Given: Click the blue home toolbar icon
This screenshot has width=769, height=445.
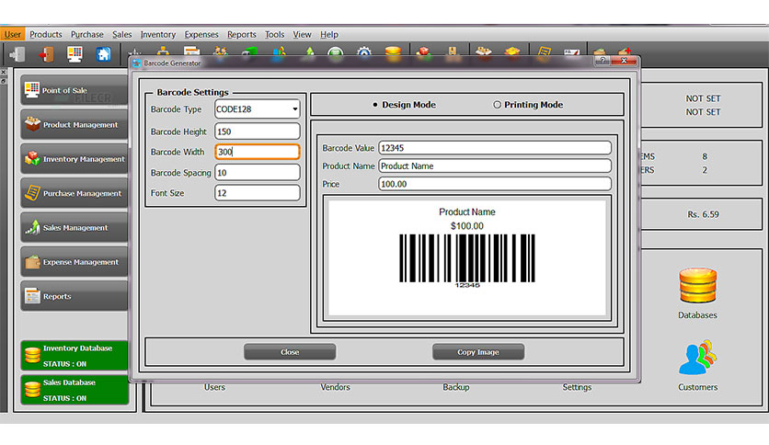Looking at the screenshot, I should (103, 54).
